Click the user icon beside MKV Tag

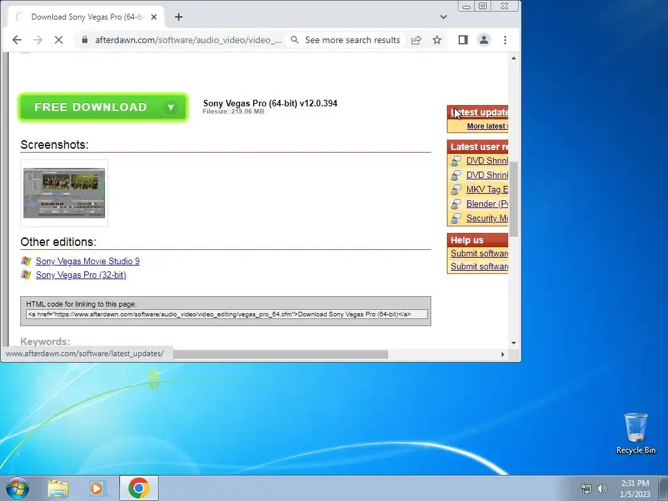click(x=456, y=190)
